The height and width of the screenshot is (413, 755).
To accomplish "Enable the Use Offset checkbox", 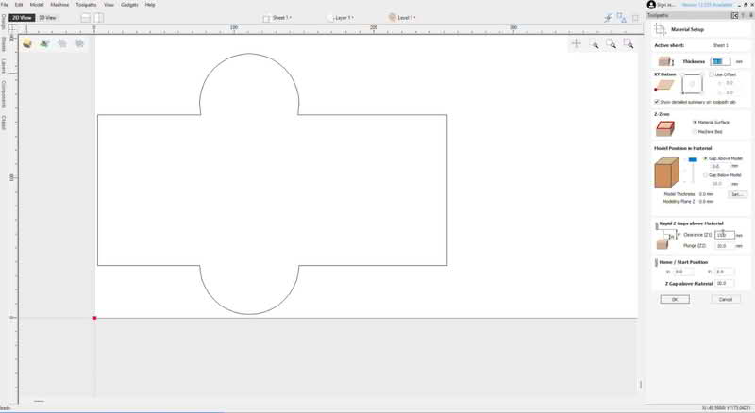I will 711,74.
